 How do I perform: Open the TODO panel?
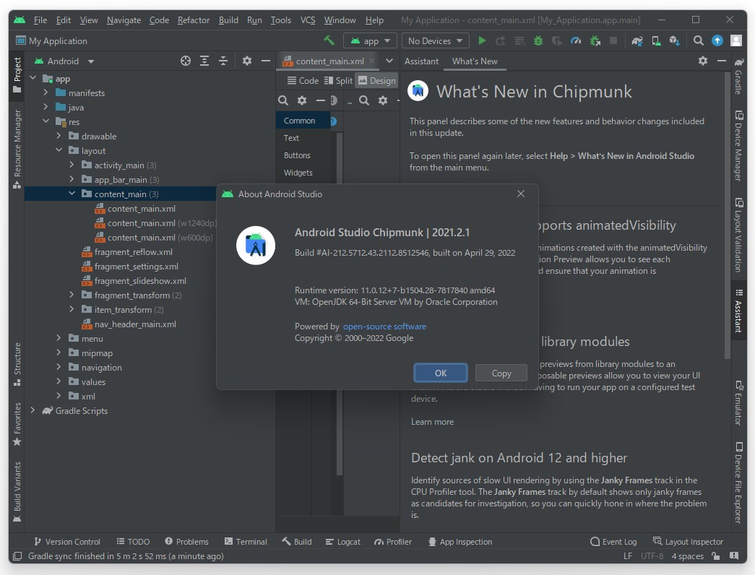[133, 541]
